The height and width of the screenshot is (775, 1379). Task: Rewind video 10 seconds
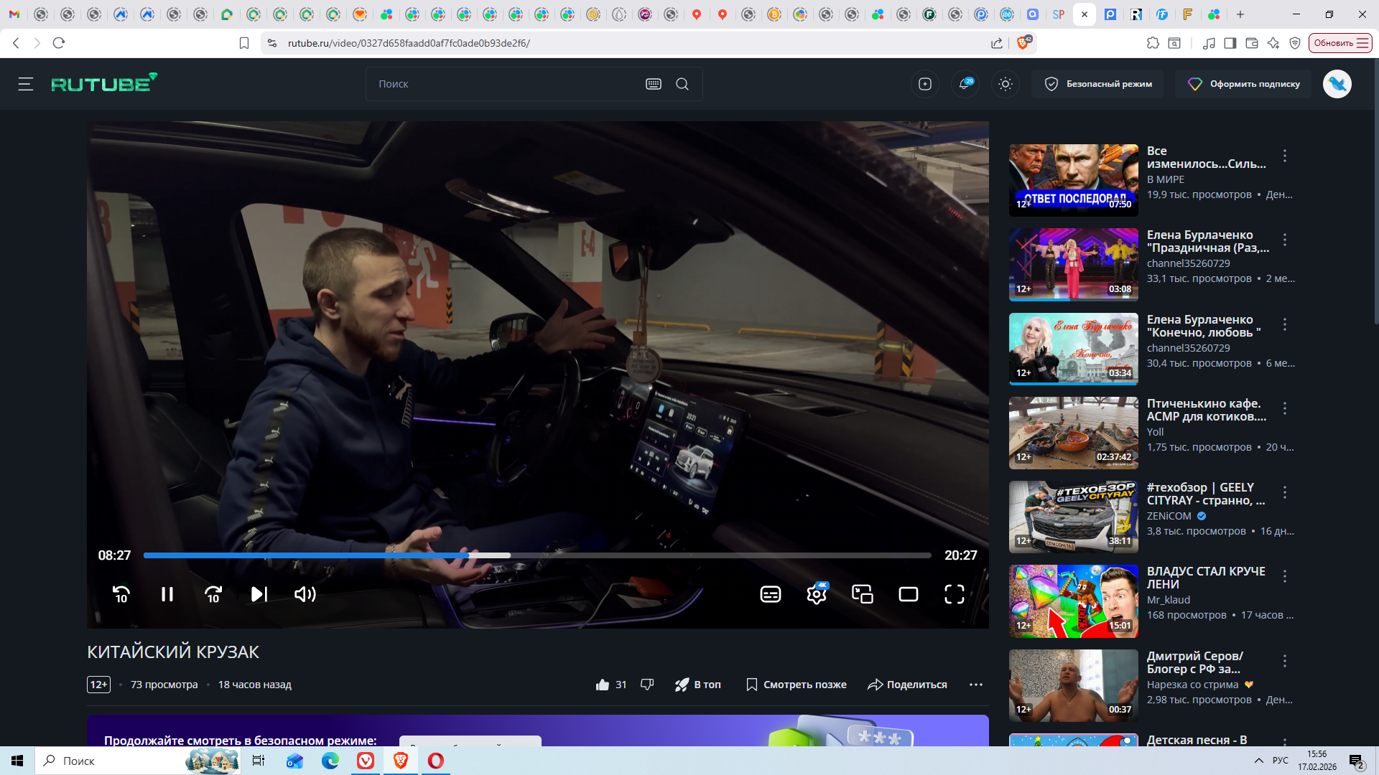[x=121, y=594]
